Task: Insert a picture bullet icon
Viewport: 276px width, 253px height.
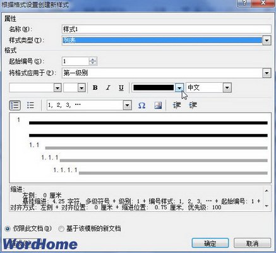Action: point(158,105)
